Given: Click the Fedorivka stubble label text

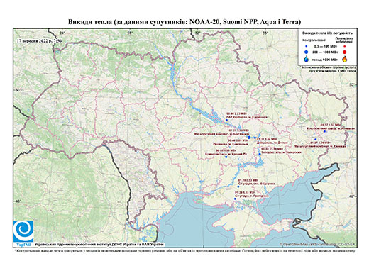Looking at the screenshot, I should tap(258, 184).
